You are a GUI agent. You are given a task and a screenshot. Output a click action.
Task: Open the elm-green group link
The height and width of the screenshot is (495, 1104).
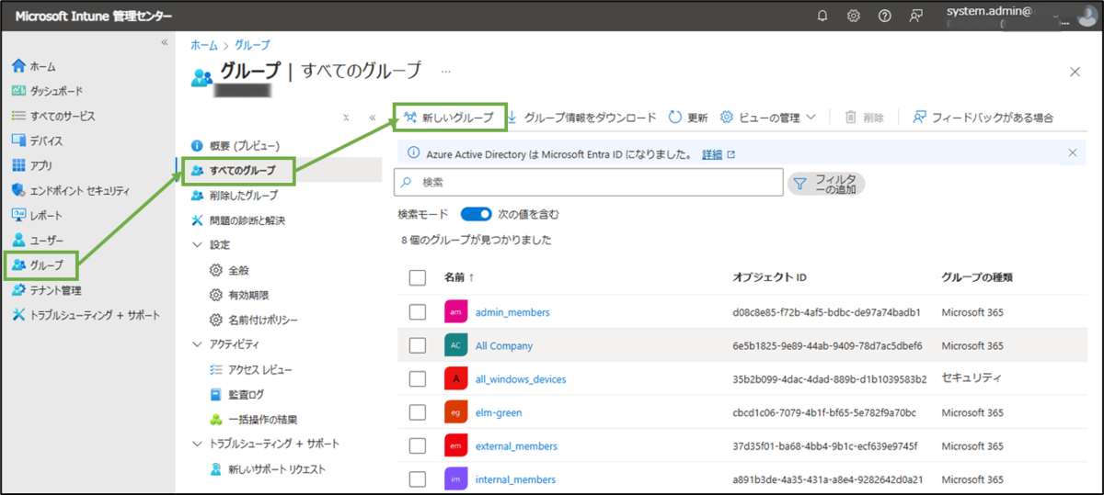[499, 412]
